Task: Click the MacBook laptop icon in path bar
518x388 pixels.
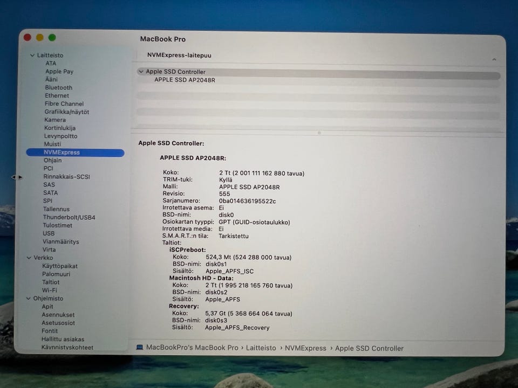Action: pos(140,348)
